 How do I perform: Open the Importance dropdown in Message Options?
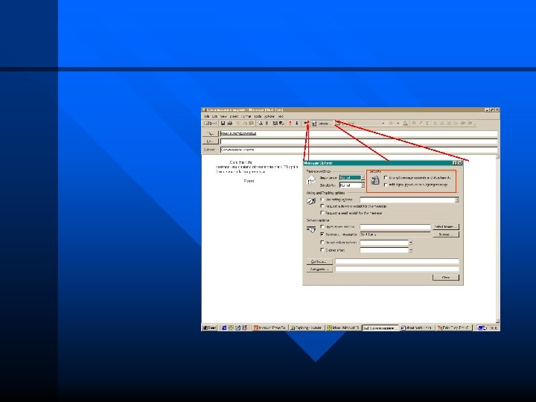[363, 178]
